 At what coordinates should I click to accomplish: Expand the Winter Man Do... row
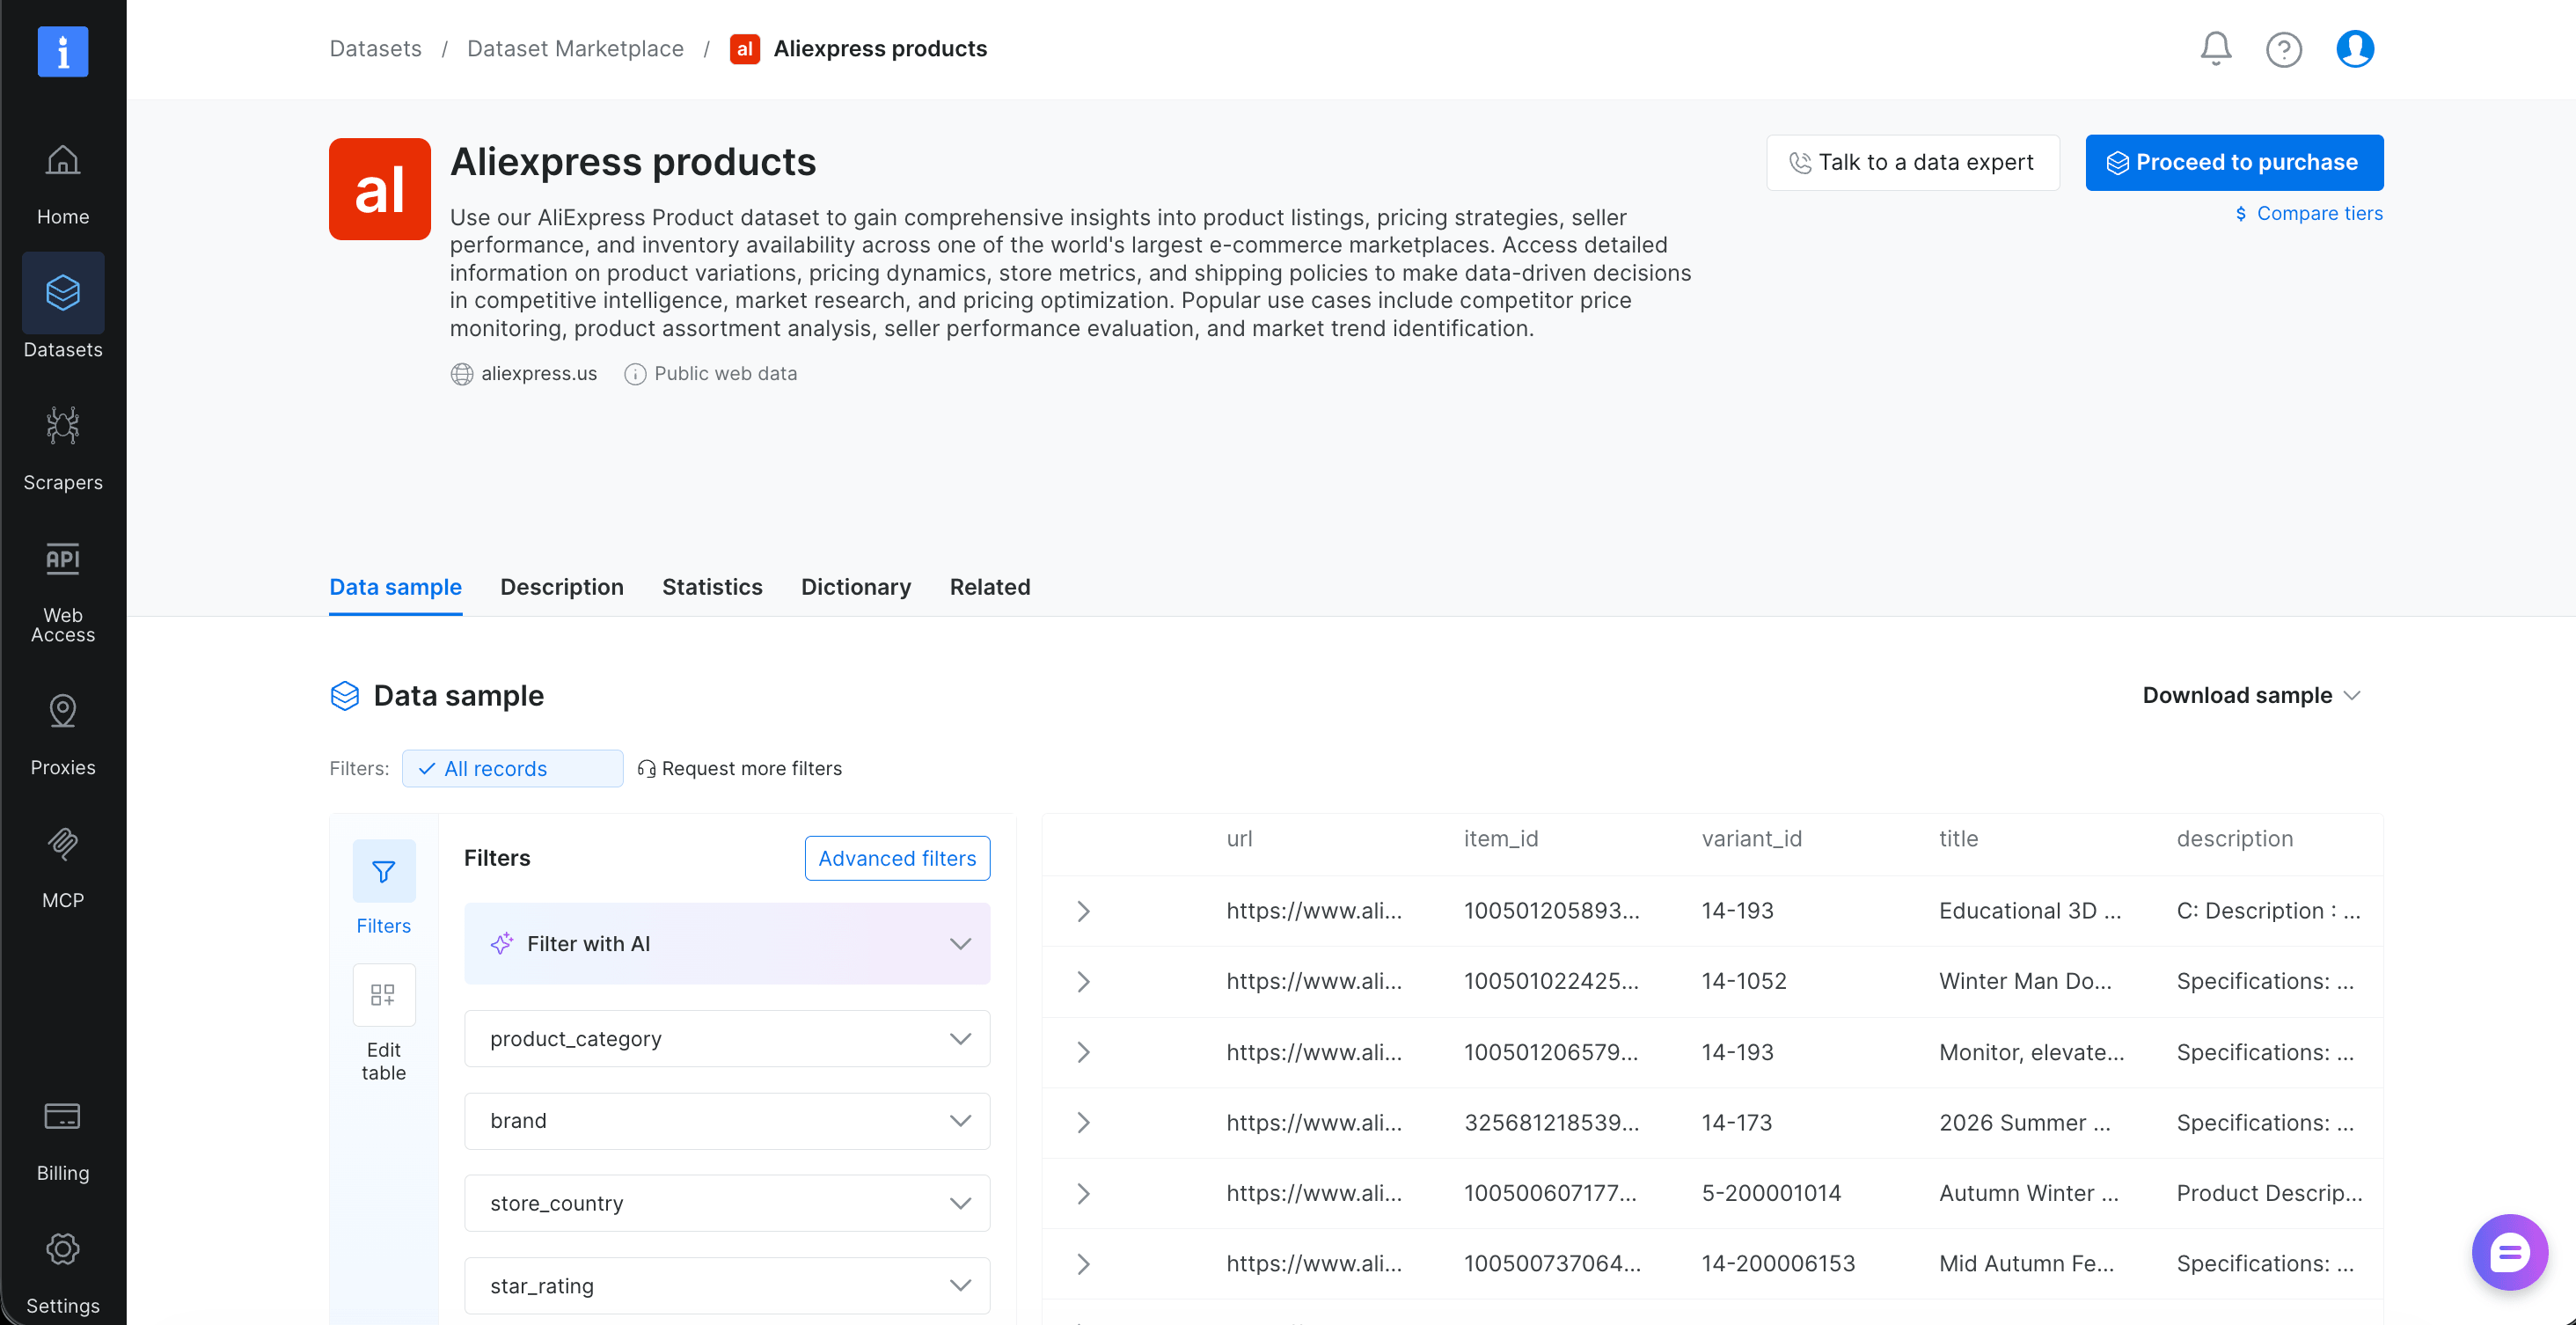point(1082,981)
